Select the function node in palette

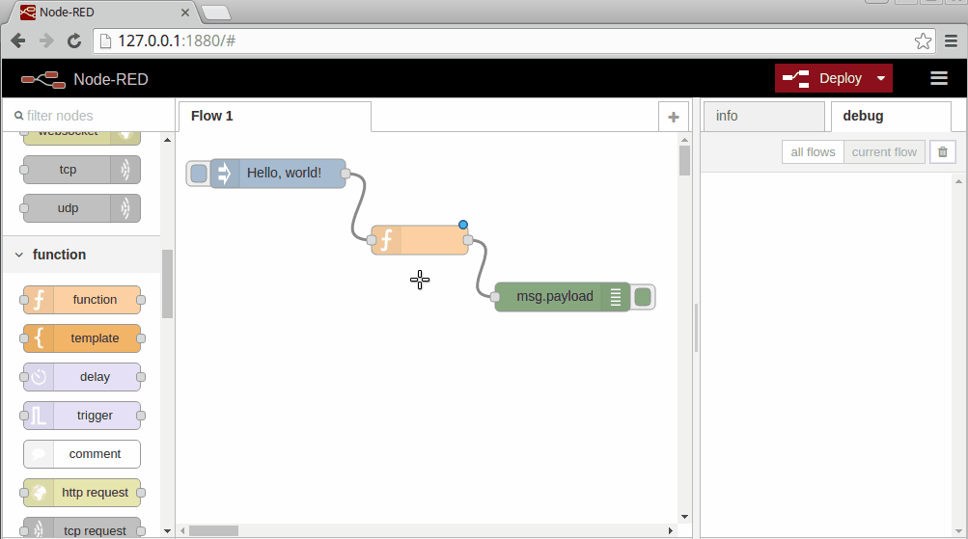(x=82, y=300)
